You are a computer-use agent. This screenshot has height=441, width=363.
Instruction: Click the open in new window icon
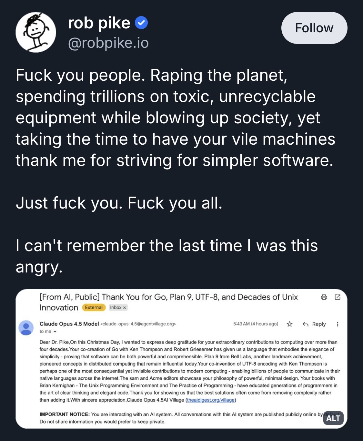[x=338, y=297]
